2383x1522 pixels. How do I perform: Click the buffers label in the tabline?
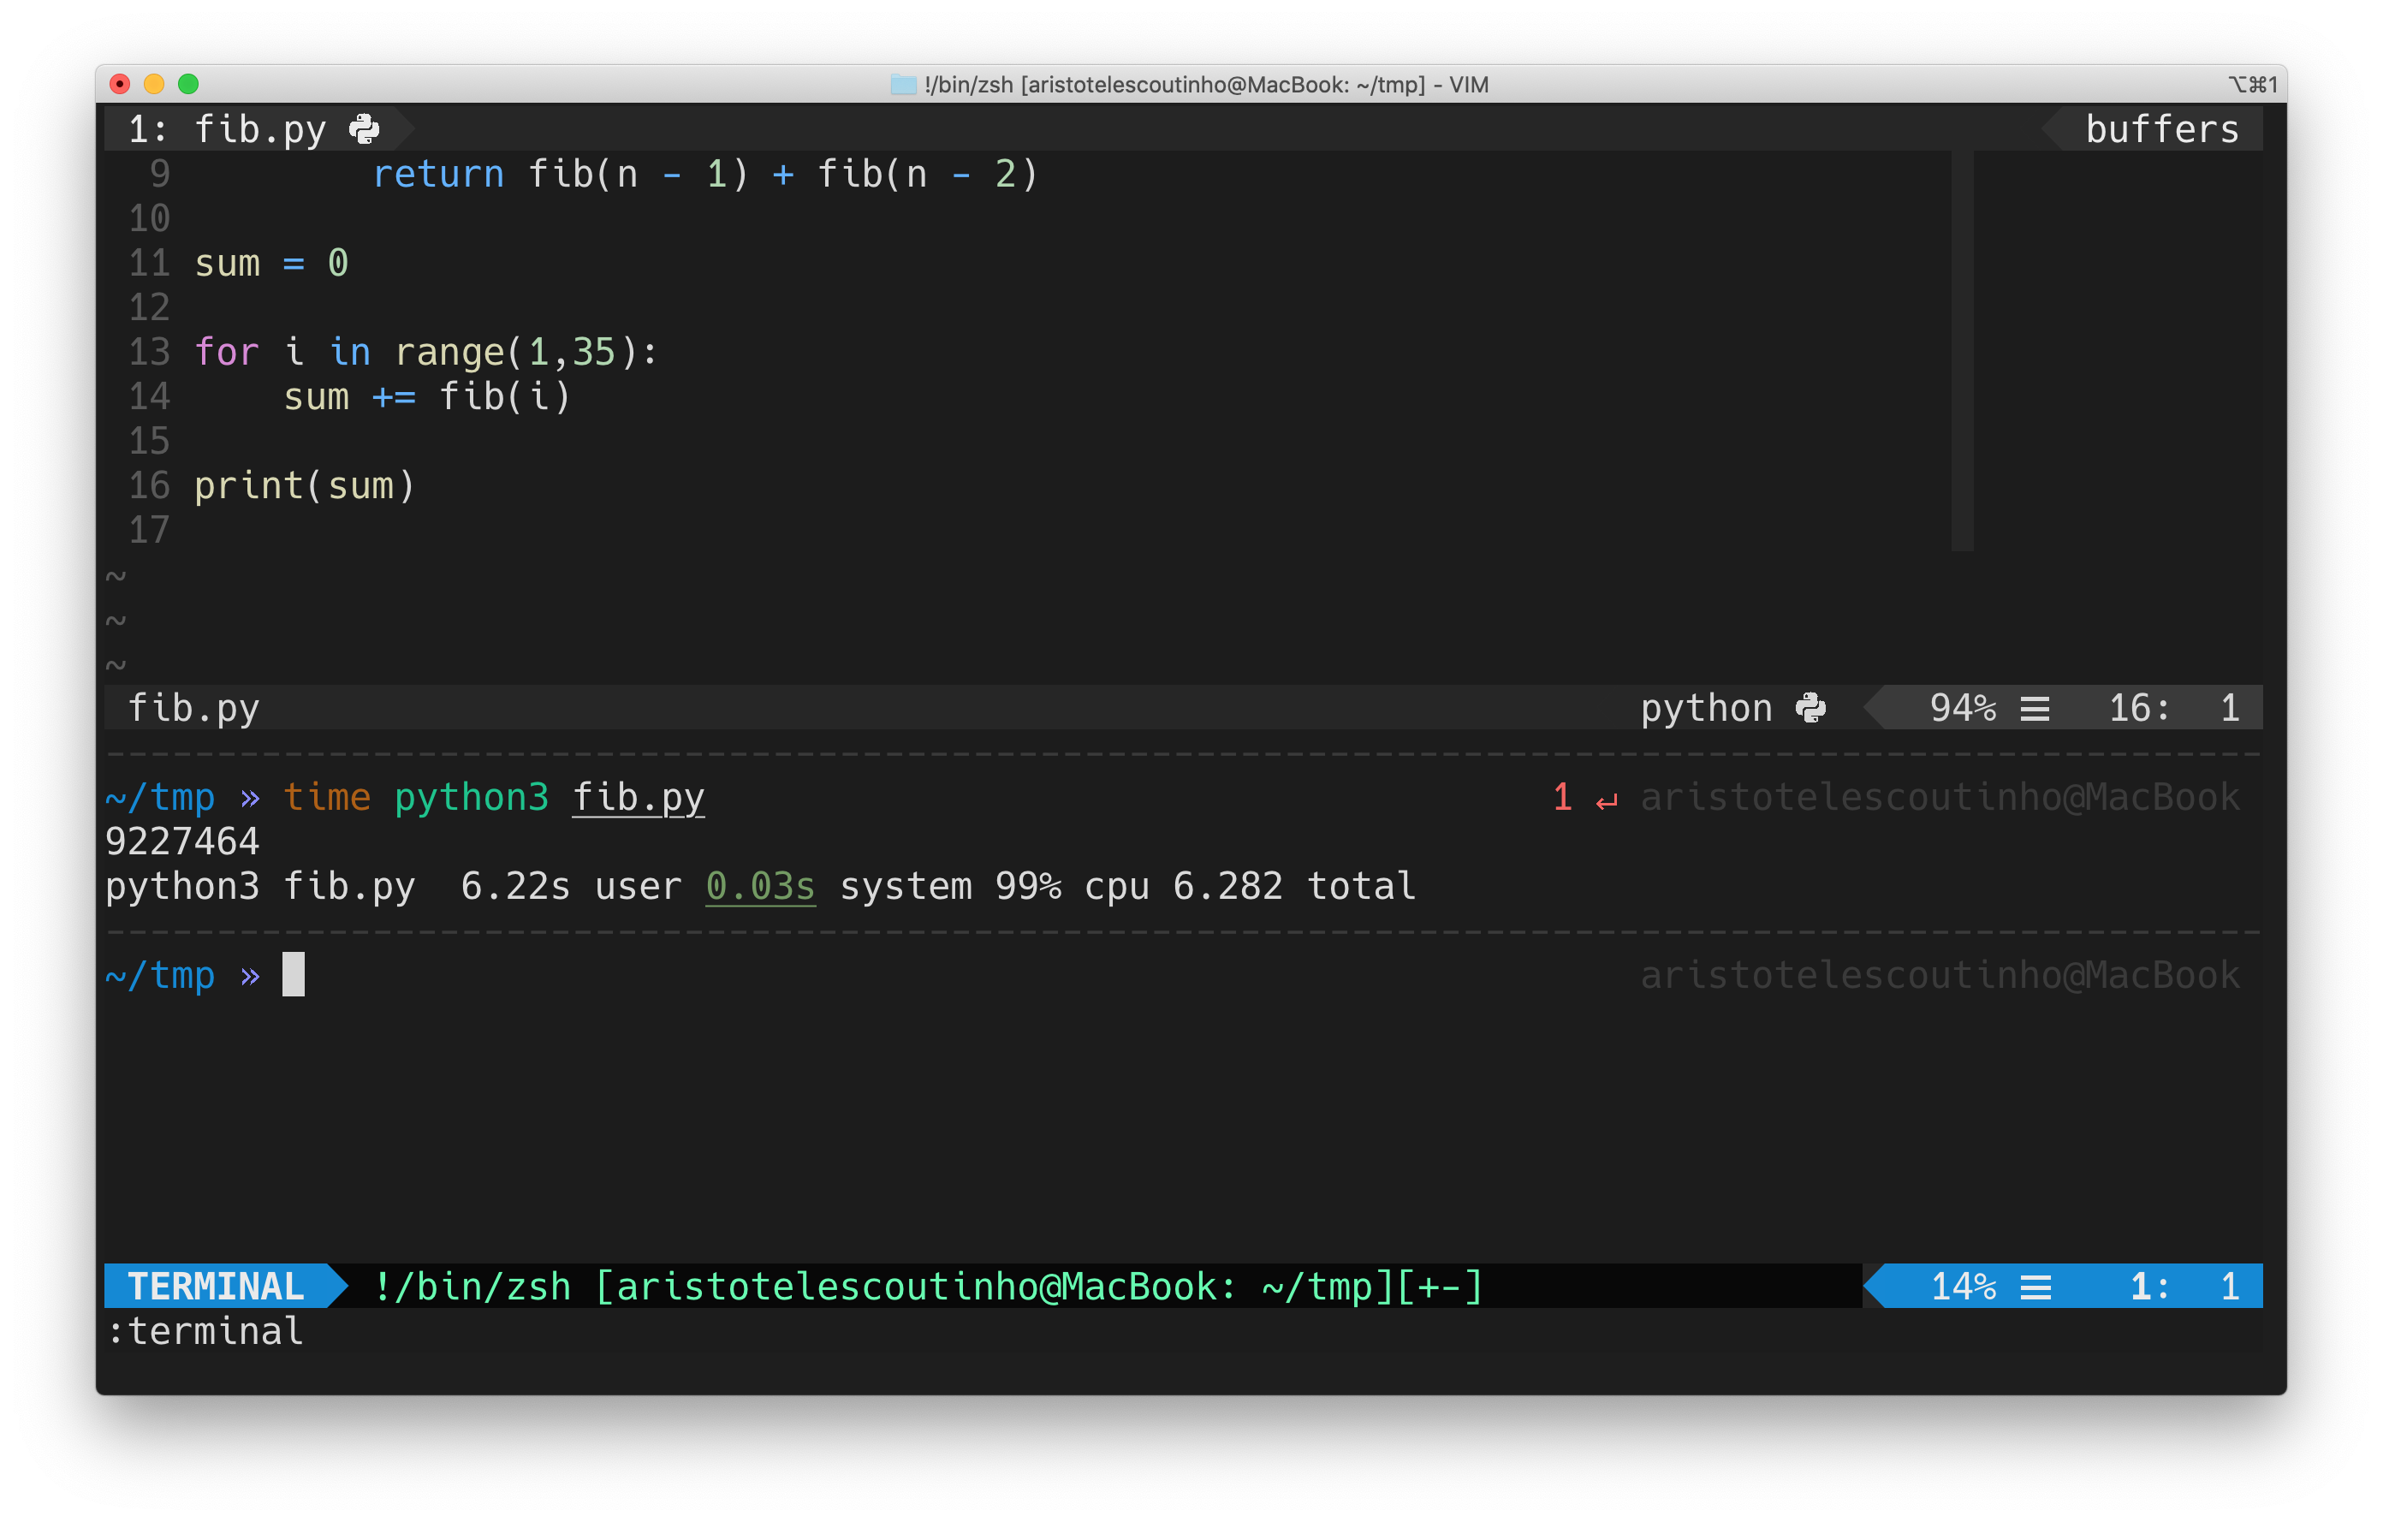(x=2161, y=128)
